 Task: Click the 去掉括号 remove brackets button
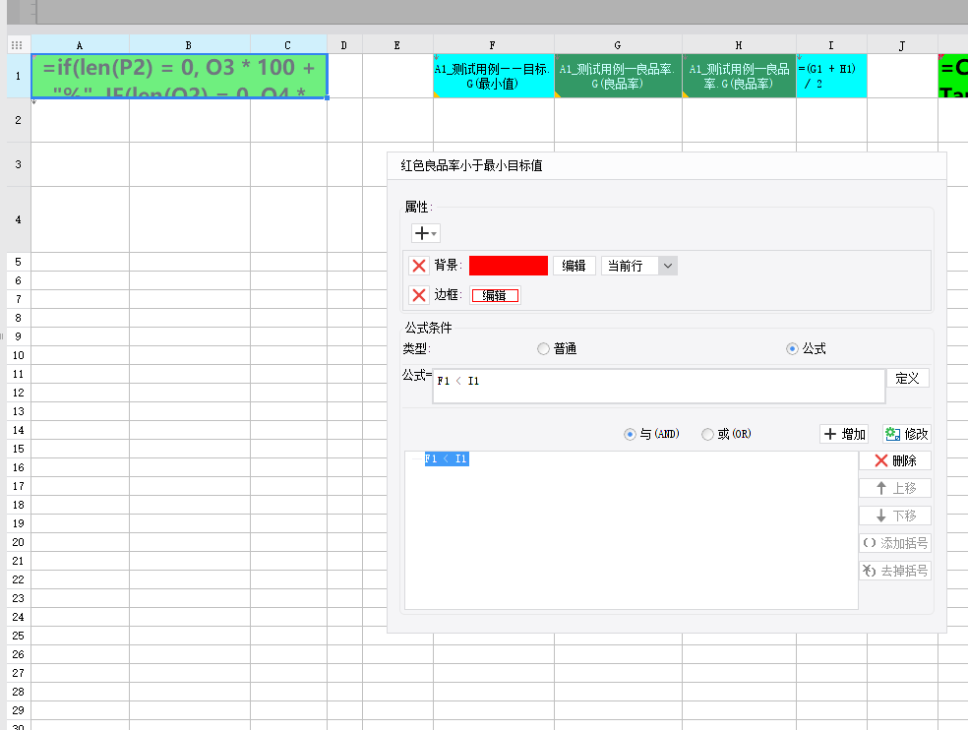point(895,571)
